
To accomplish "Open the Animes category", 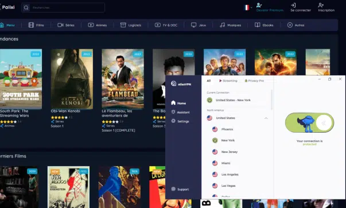I will pos(98,25).
